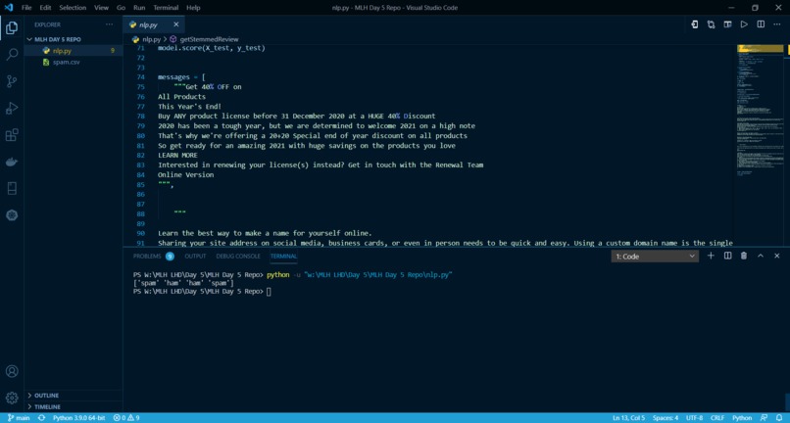The height and width of the screenshot is (423, 790).
Task: Split the terminal panel
Action: tap(727, 256)
